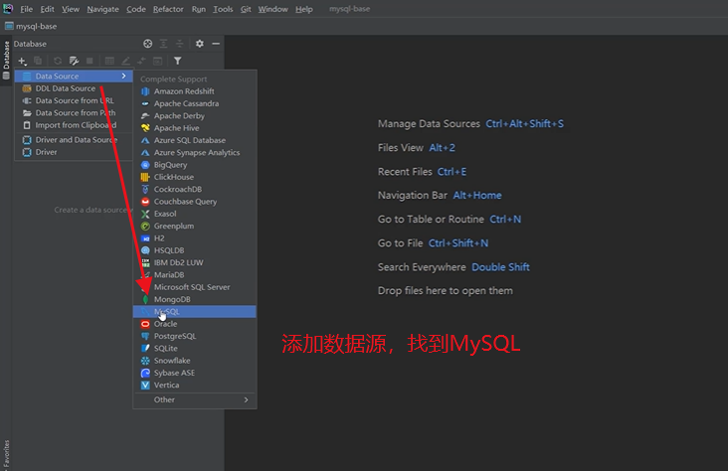
Task: Select the Driver menu entry
Action: click(x=74, y=152)
